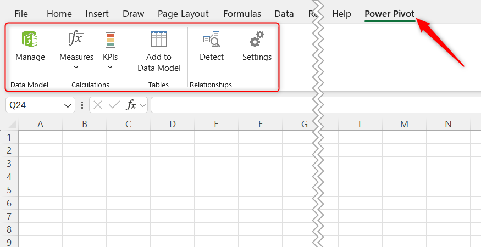
Task: Click the formula bar three-dot handle
Action: tap(82, 105)
